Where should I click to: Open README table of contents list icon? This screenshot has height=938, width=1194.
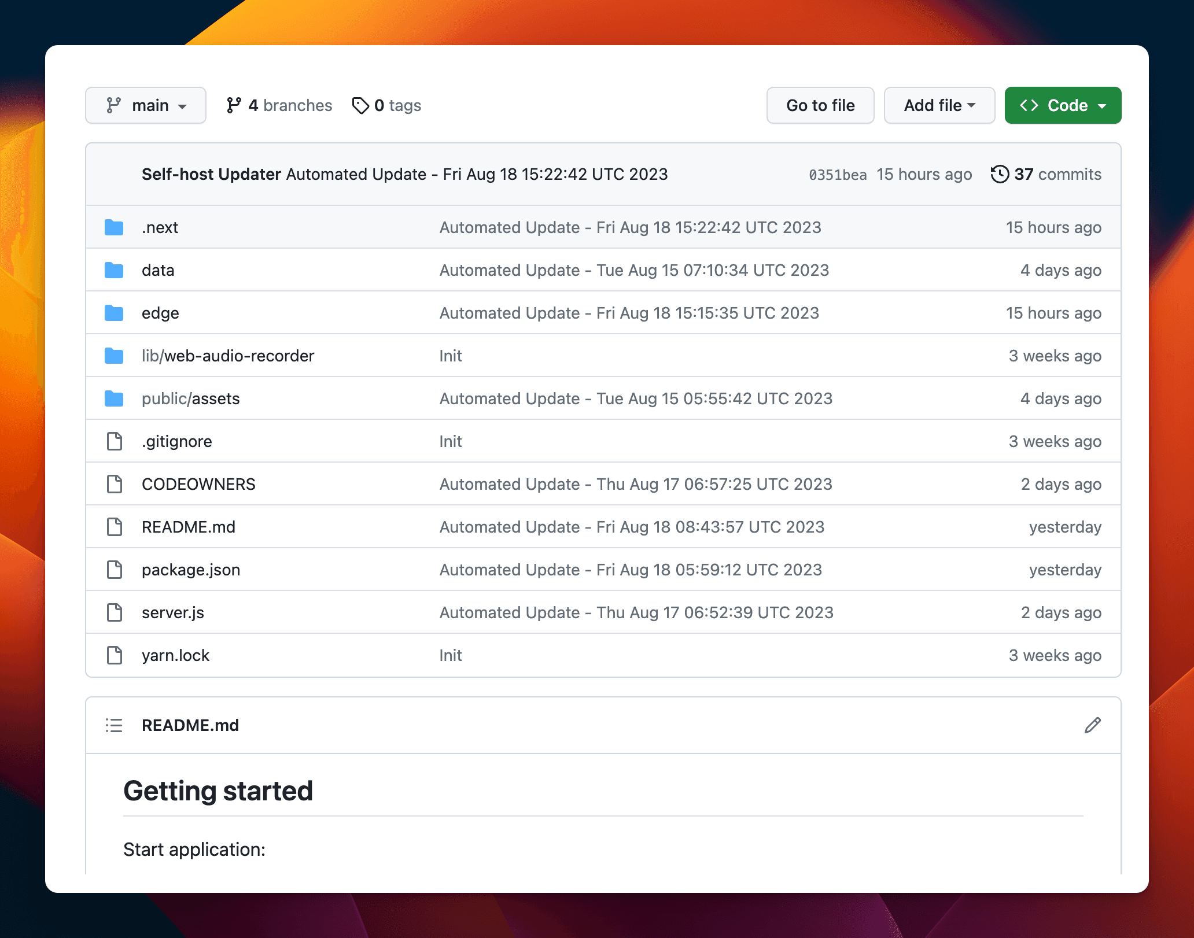click(x=114, y=725)
